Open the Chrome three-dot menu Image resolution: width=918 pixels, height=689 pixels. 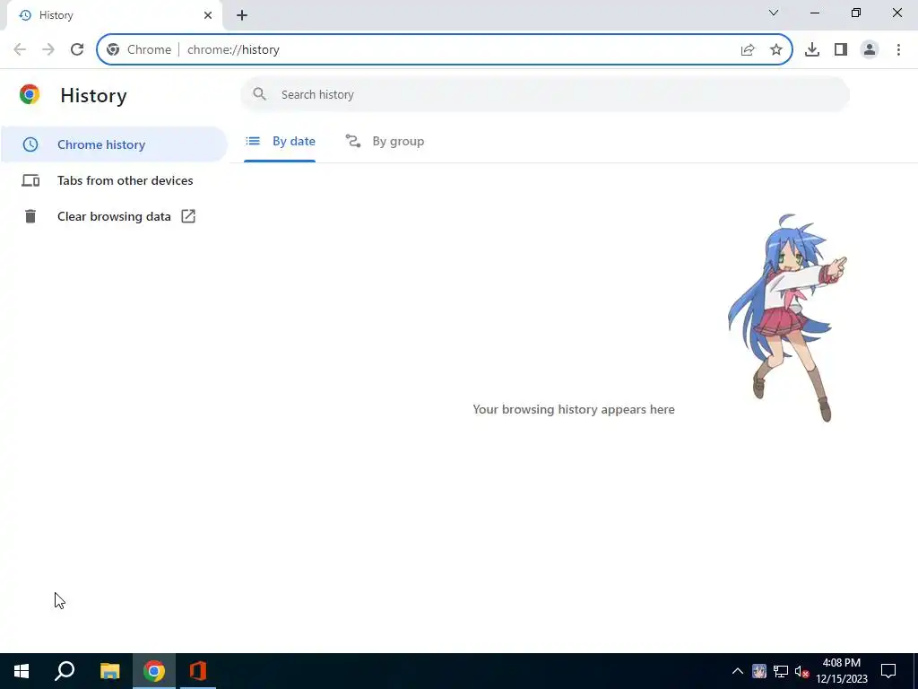(x=898, y=50)
